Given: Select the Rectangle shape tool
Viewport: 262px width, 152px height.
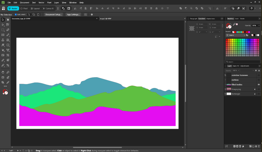Looking at the screenshot, I should coord(8,45).
